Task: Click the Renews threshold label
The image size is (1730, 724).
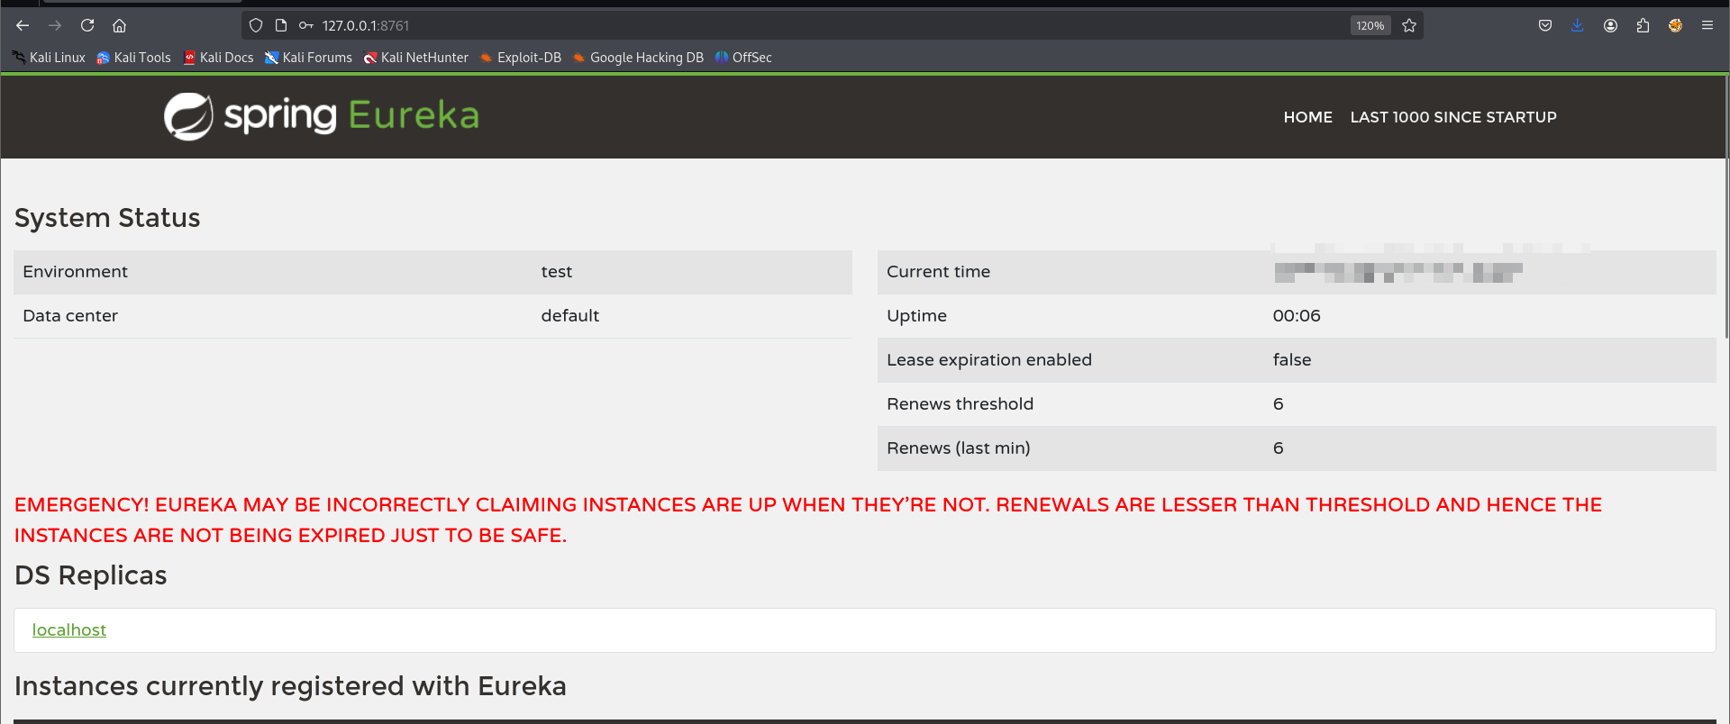Action: click(960, 404)
